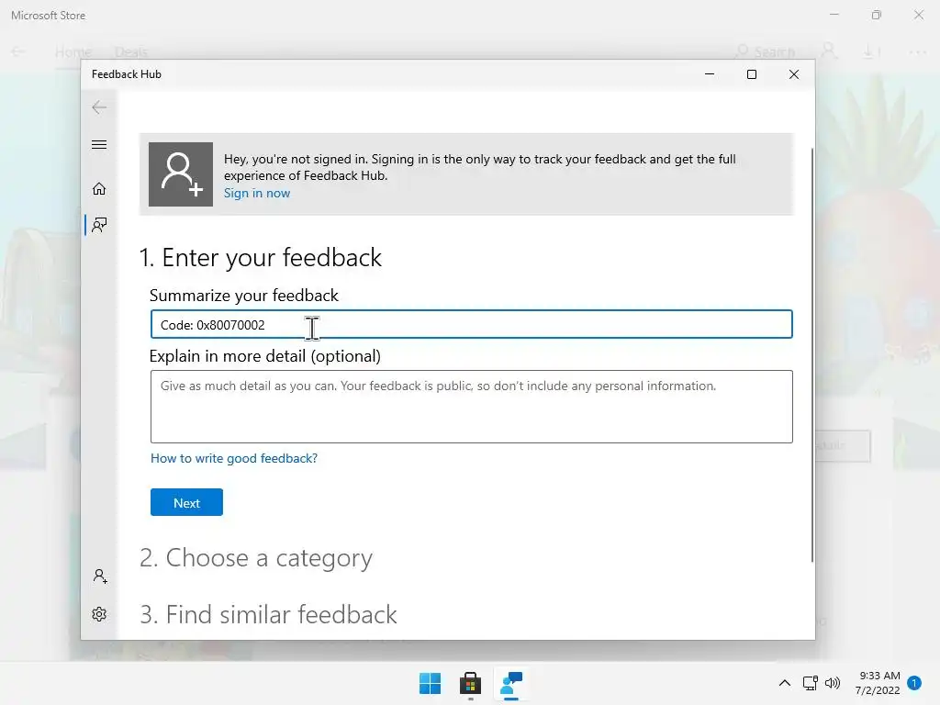
Task: Open the notification badge in taskbar
Action: 914,683
